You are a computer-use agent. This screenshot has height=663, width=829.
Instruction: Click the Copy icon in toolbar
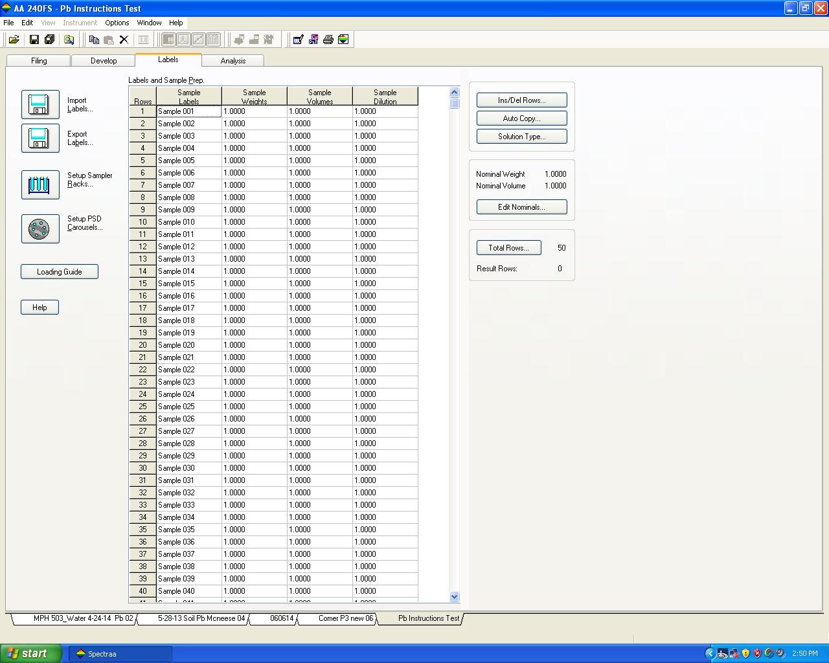[94, 39]
